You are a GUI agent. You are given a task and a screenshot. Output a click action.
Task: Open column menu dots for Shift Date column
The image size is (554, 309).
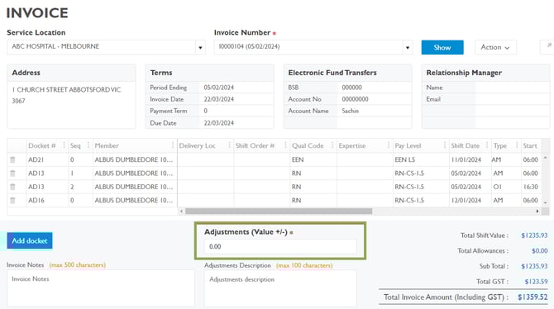[487, 145]
